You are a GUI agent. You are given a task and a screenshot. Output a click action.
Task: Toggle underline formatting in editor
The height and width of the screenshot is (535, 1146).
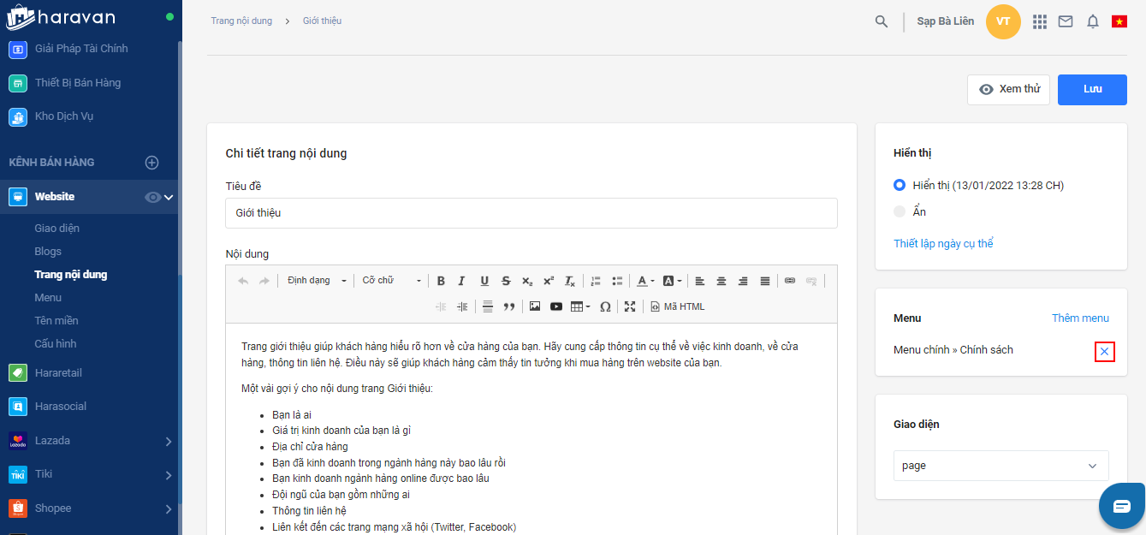pos(484,281)
